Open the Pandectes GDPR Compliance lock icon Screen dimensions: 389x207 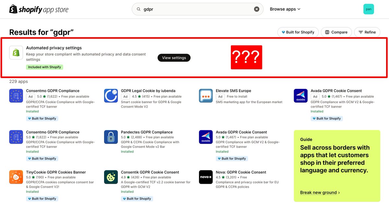click(x=111, y=137)
